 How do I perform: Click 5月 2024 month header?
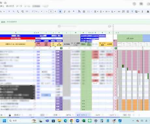[x=130, y=39]
